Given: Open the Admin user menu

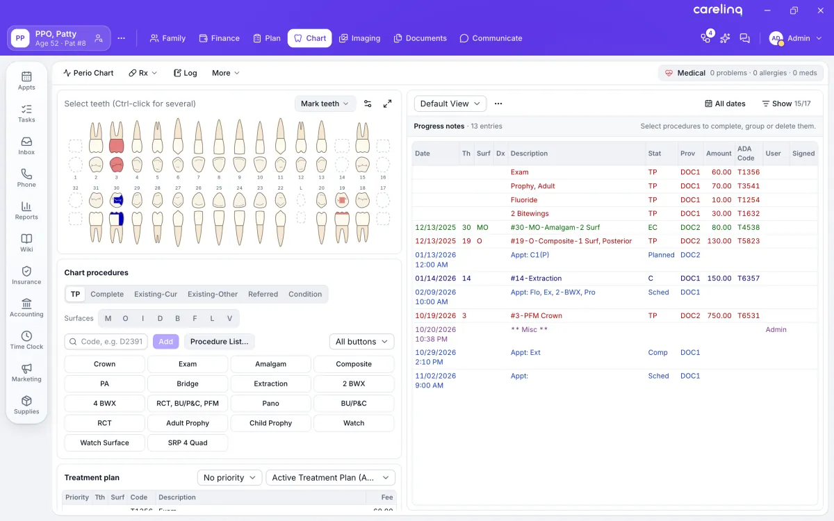Looking at the screenshot, I should coord(796,38).
